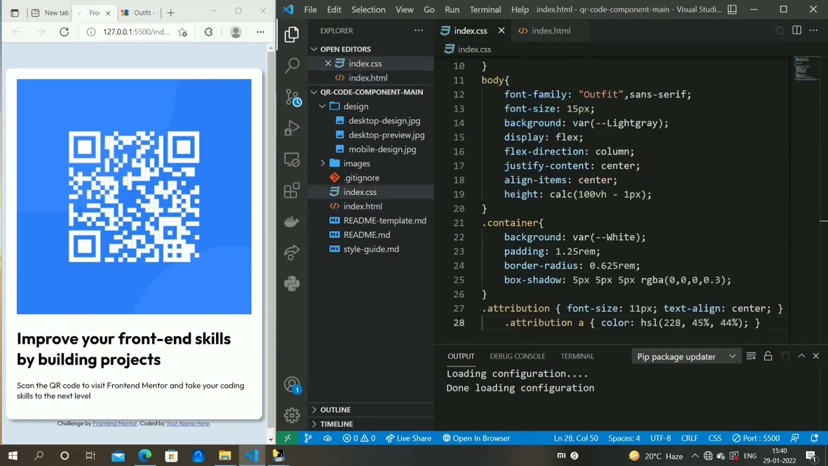Click Live Share in the status bar
Screen dimensions: 828x466
408,438
